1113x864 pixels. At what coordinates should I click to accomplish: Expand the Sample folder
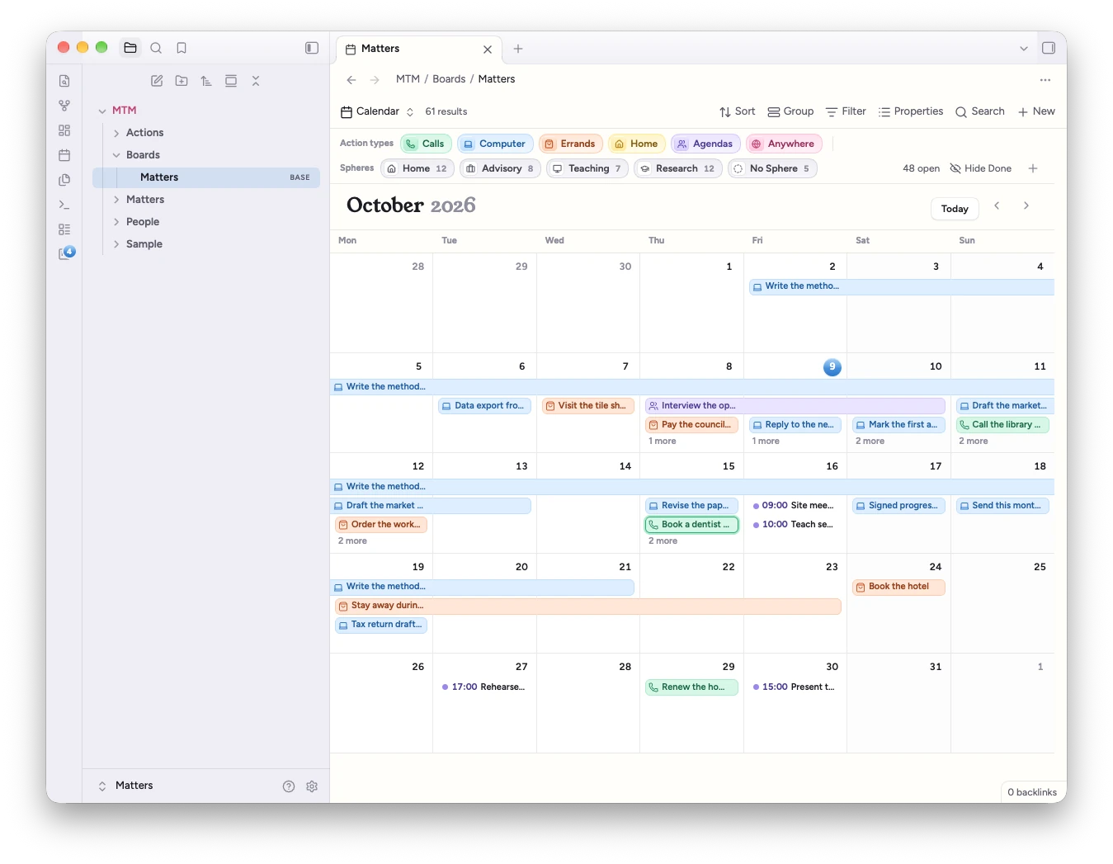(116, 244)
